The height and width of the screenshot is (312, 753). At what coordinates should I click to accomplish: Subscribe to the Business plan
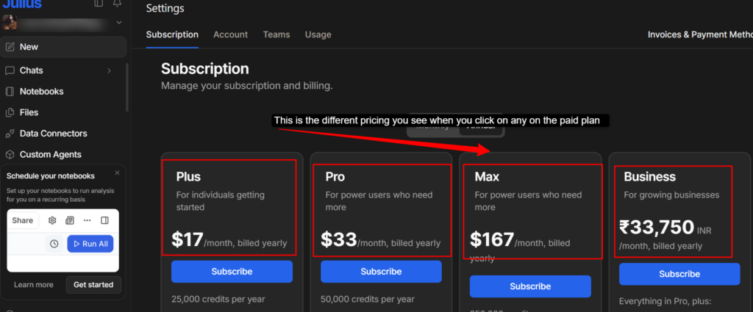[x=679, y=274]
